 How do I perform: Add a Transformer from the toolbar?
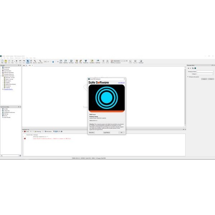tap(86, 61)
